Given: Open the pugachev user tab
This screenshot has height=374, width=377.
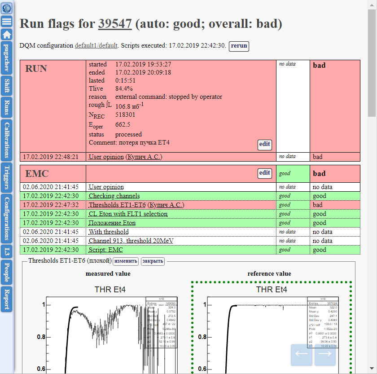Looking at the screenshot, I should point(7,58).
